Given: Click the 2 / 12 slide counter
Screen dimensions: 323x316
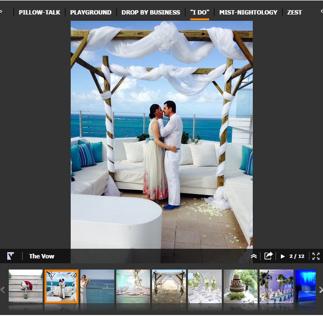Looking at the screenshot, I should click(x=297, y=256).
